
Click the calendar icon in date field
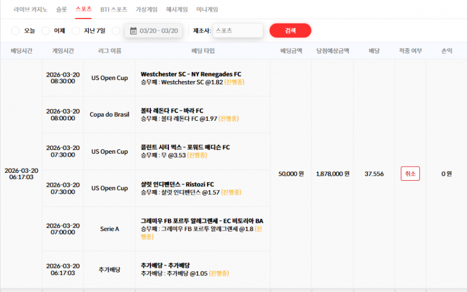click(133, 31)
